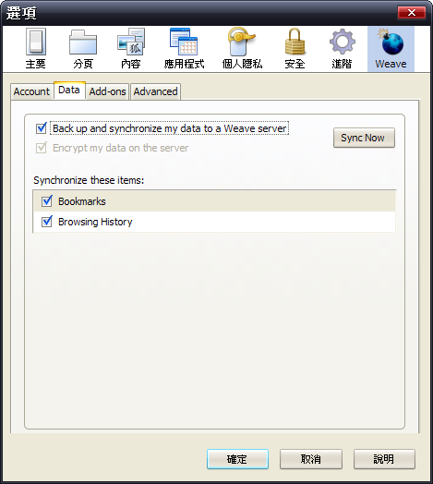Open the 分頁 (Tabs) options pane
Screen dimensions: 433x484
[x=83, y=49]
